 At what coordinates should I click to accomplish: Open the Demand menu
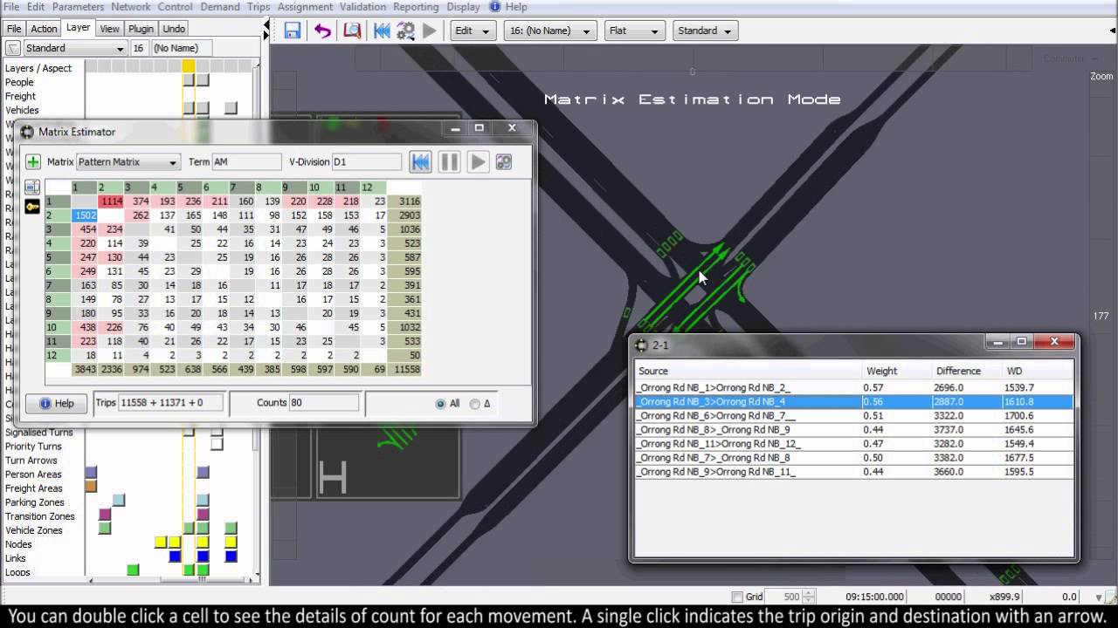click(220, 7)
